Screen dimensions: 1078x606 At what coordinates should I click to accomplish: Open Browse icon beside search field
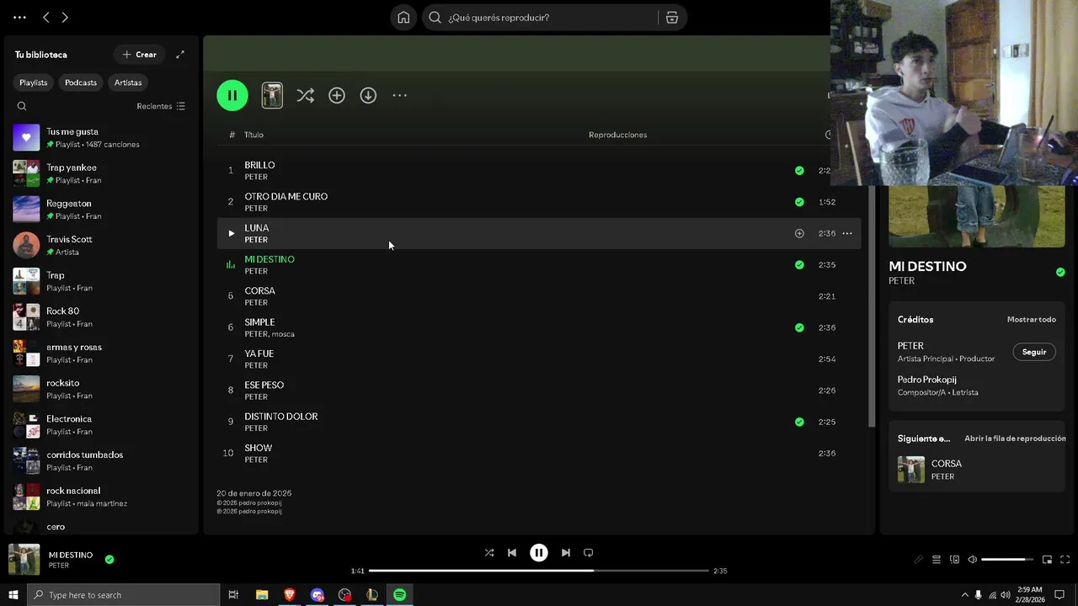point(672,18)
